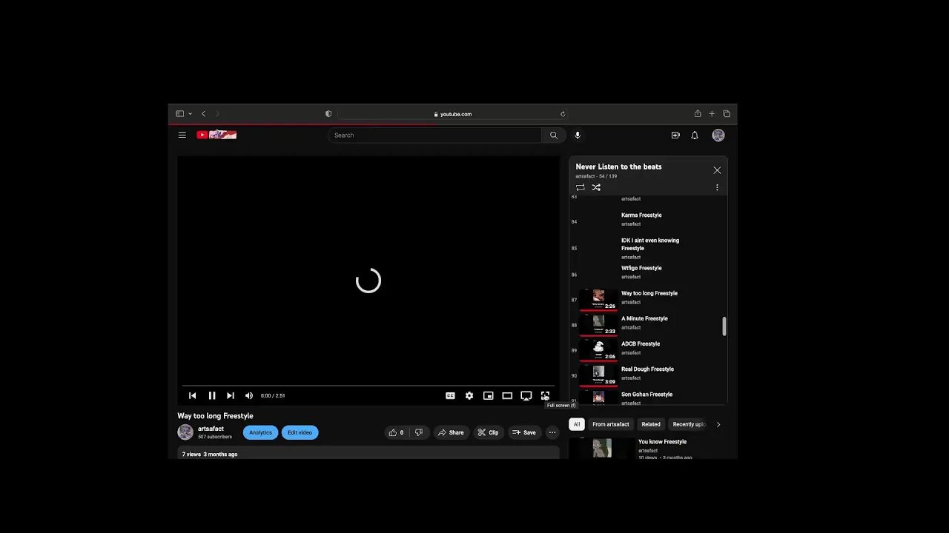This screenshot has width=949, height=533.
Task: Toggle closed captions
Action: 450,395
